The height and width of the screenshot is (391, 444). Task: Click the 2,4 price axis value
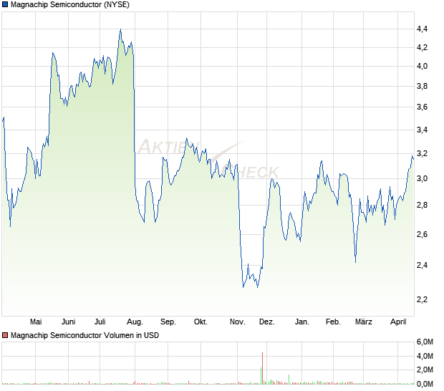click(x=422, y=265)
